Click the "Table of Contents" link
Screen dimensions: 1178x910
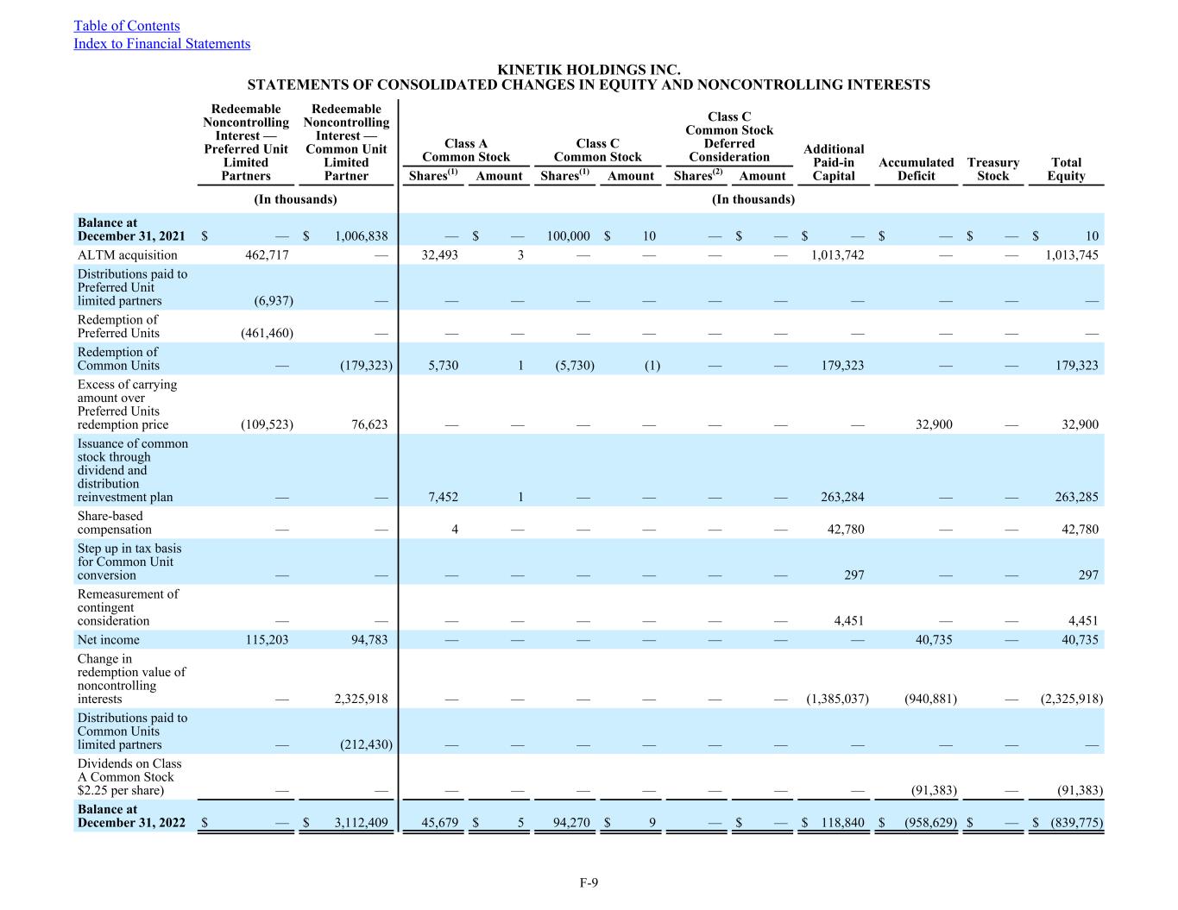click(x=127, y=26)
